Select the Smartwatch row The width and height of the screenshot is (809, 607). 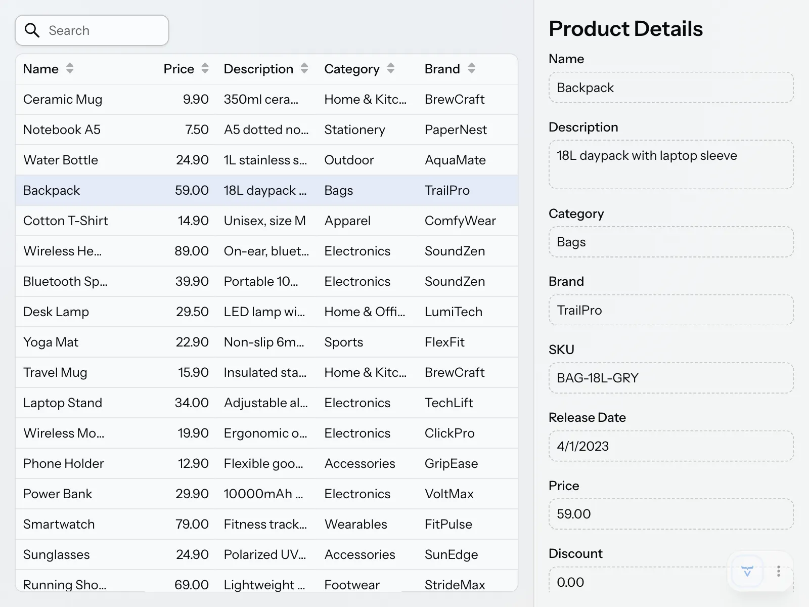[266, 524]
